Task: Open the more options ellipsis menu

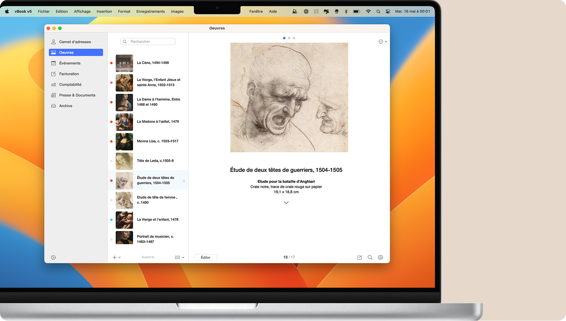Action: (x=383, y=42)
